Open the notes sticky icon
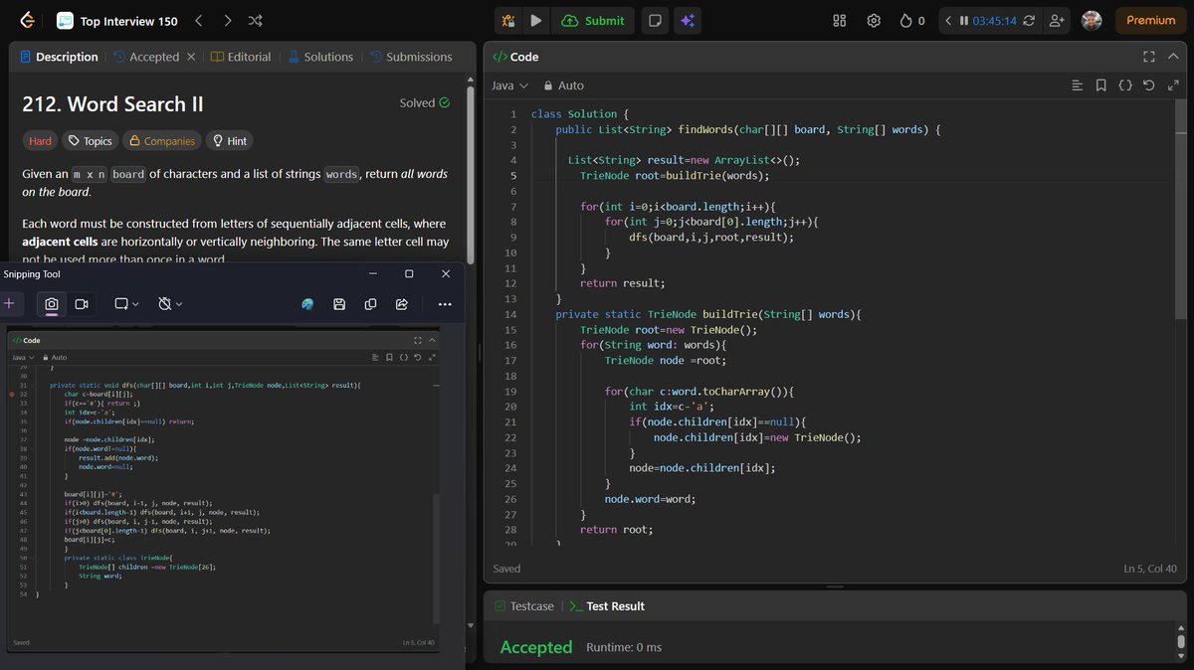Image resolution: width=1194 pixels, height=670 pixels. tap(654, 20)
